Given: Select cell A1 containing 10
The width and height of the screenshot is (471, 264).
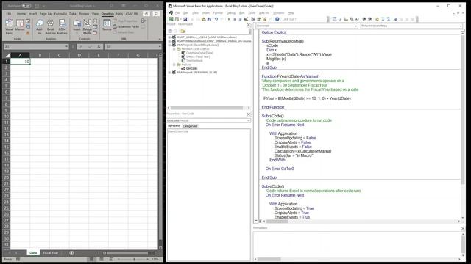Looking at the screenshot, I should [x=20, y=62].
